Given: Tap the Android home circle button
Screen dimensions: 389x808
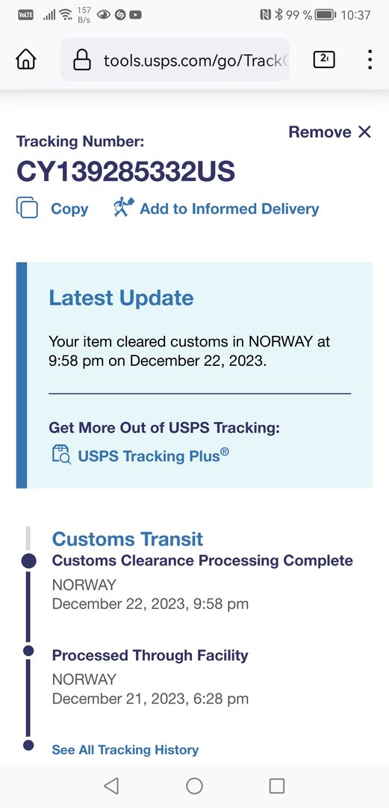Looking at the screenshot, I should [x=194, y=786].
